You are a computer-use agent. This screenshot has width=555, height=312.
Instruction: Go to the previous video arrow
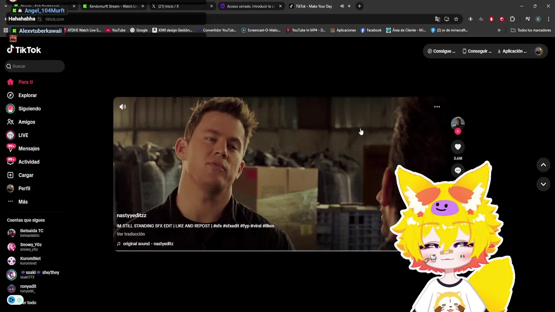click(x=543, y=165)
